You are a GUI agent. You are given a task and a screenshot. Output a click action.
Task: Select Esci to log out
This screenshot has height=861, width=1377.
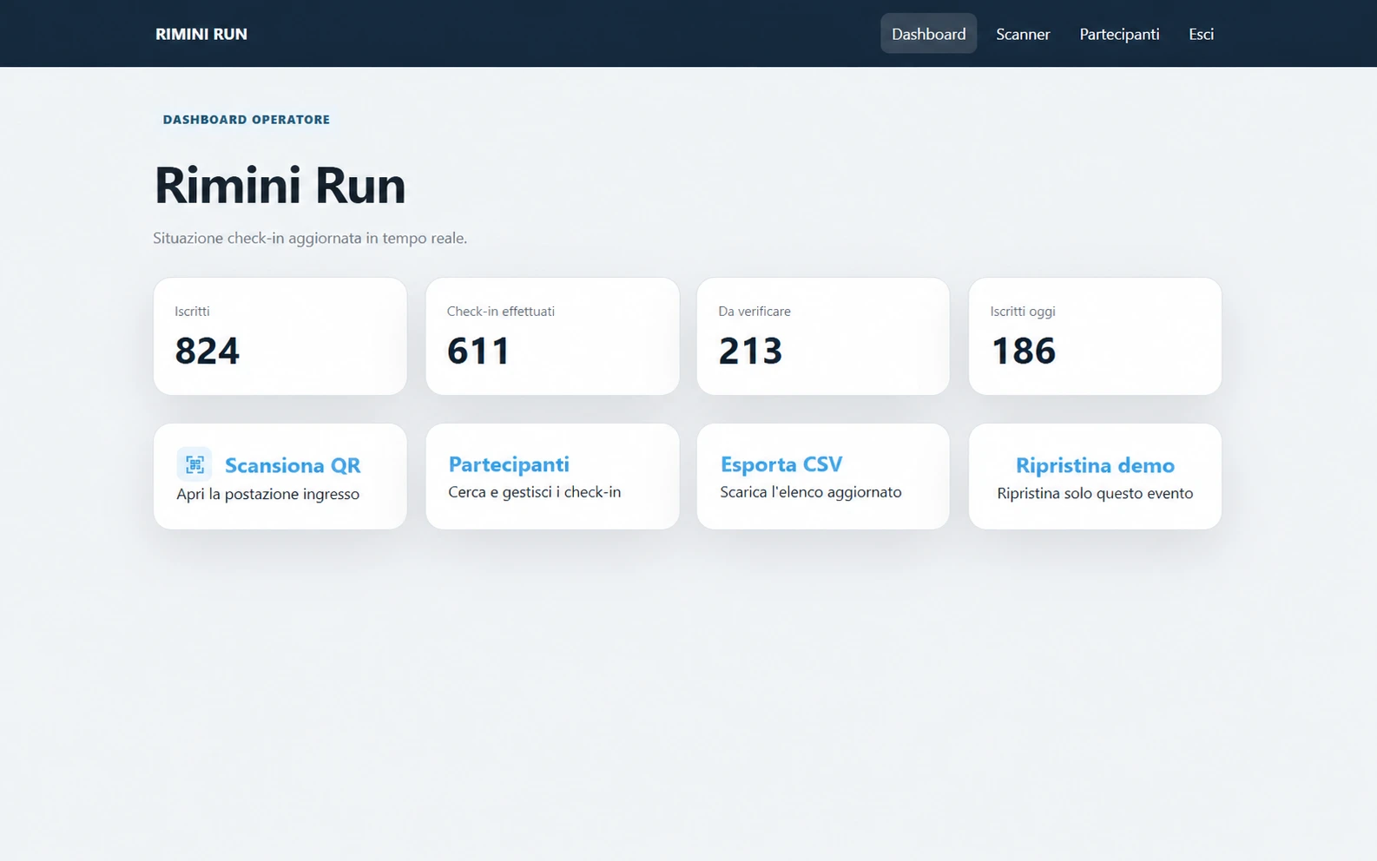pos(1201,34)
